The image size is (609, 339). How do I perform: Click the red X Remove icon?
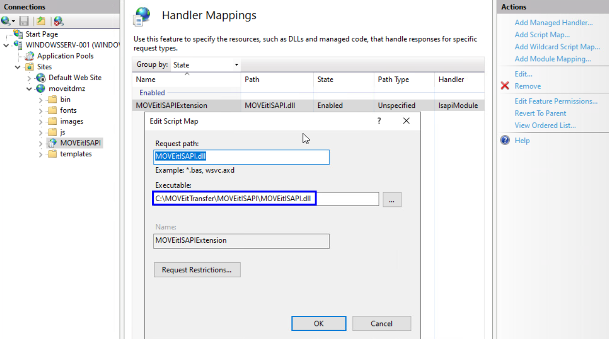[x=505, y=86]
